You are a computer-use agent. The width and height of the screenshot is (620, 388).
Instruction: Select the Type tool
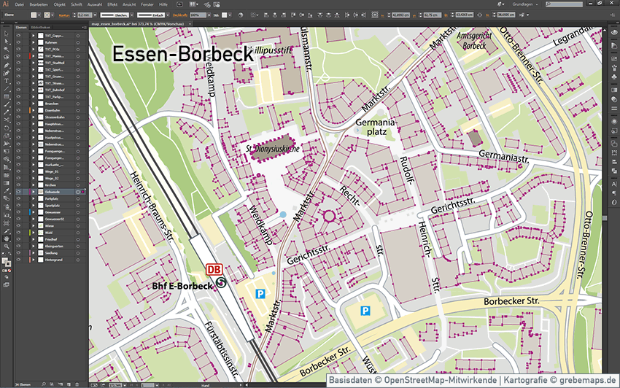coord(7,79)
